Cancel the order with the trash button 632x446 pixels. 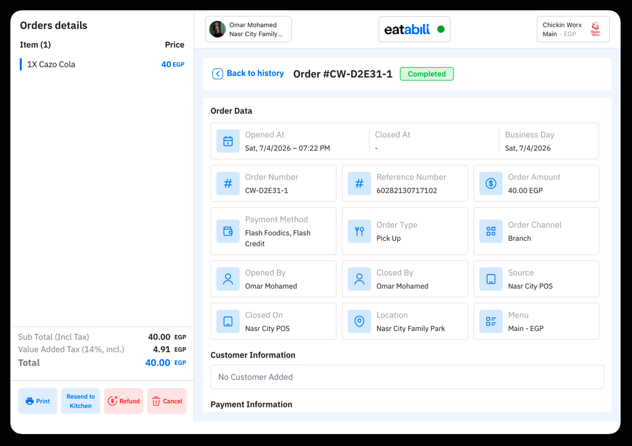click(x=167, y=401)
